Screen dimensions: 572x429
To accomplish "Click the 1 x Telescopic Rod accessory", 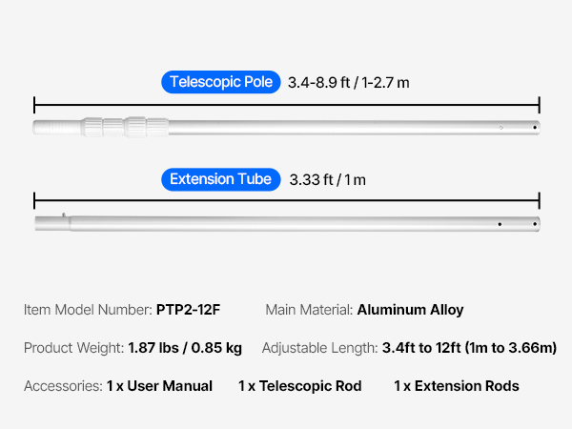I will [x=299, y=386].
